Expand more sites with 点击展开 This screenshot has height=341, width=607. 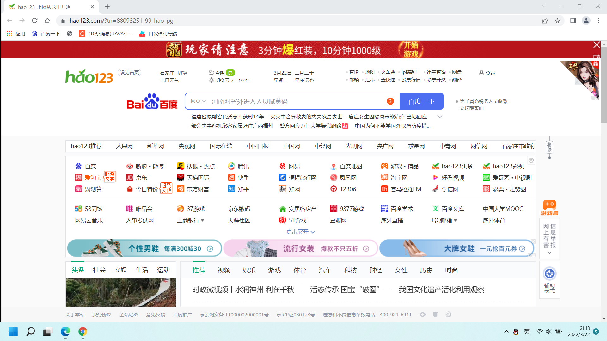coord(300,232)
